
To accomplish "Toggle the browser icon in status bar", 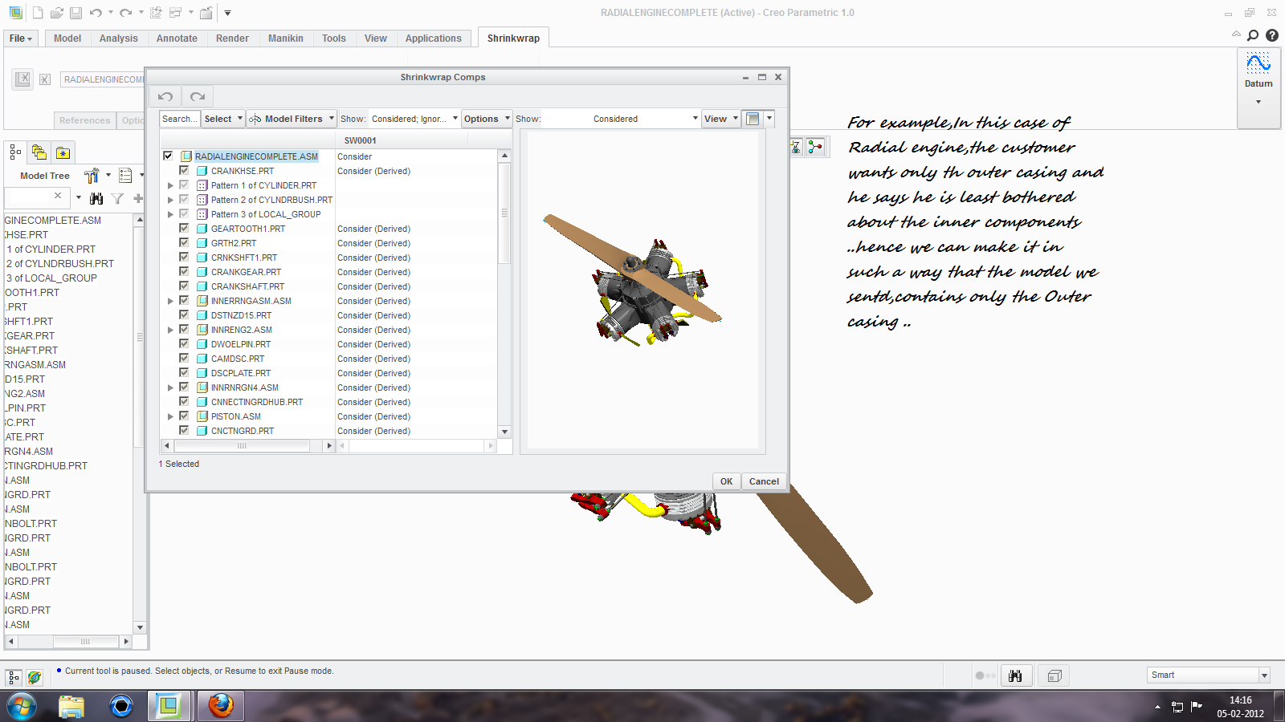I will point(35,678).
